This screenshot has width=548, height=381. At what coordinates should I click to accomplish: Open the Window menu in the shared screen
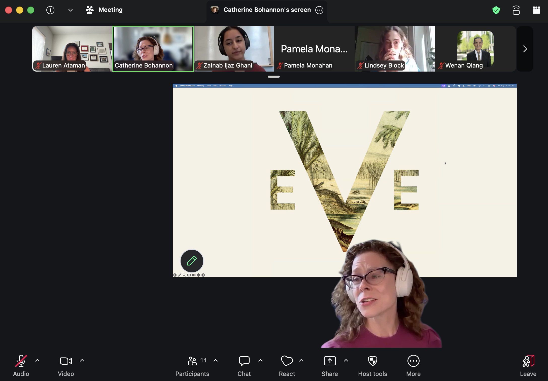tap(222, 86)
